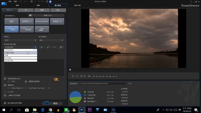Click the save project icon in top toolbar
201x113 pixels.
(x=31, y=2)
